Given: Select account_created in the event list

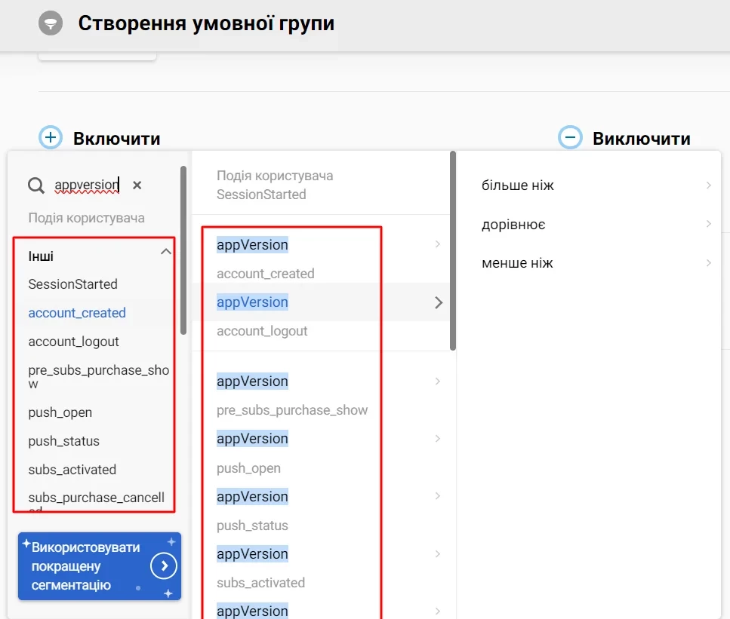Looking at the screenshot, I should (77, 313).
